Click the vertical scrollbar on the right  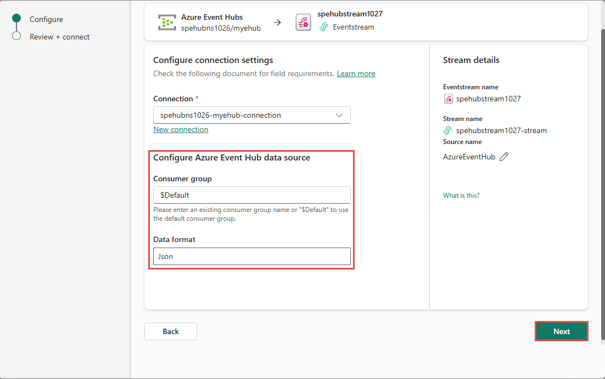coord(603,185)
